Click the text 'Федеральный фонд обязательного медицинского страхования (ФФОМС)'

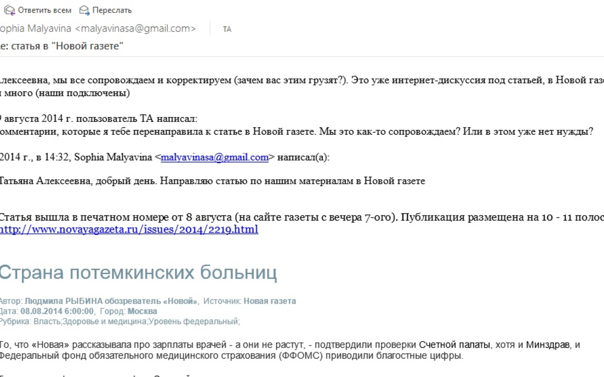pyautogui.click(x=161, y=356)
